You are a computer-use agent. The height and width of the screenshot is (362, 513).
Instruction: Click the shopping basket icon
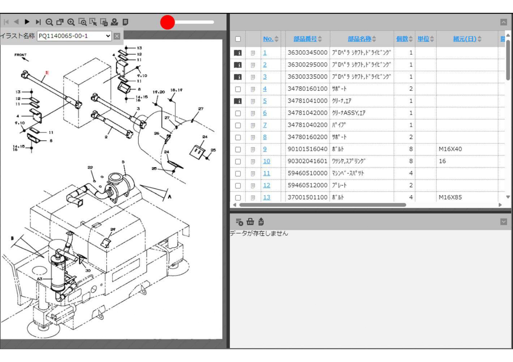coord(250,222)
